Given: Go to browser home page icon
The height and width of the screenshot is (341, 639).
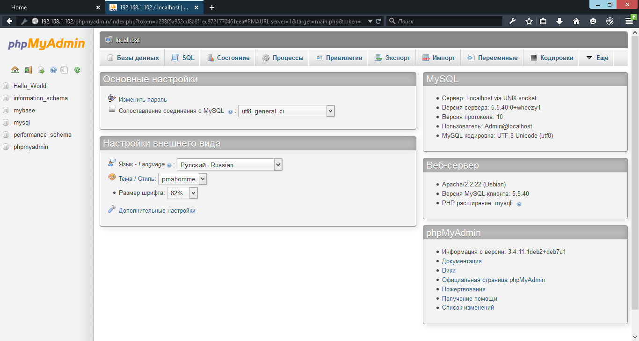Looking at the screenshot, I should [576, 21].
